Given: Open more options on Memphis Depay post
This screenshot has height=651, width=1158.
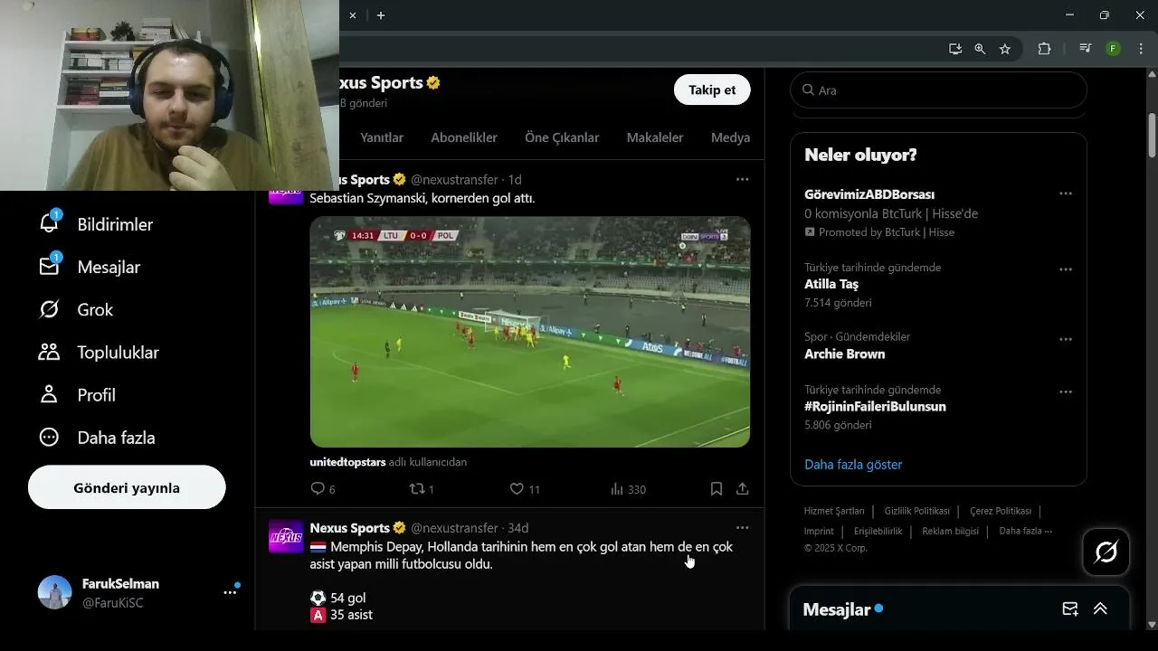Looking at the screenshot, I should point(742,527).
